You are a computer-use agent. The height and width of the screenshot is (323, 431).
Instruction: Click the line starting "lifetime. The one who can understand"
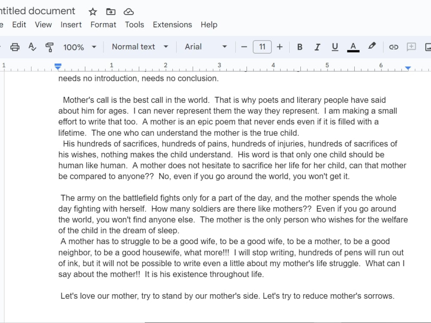tap(179, 133)
